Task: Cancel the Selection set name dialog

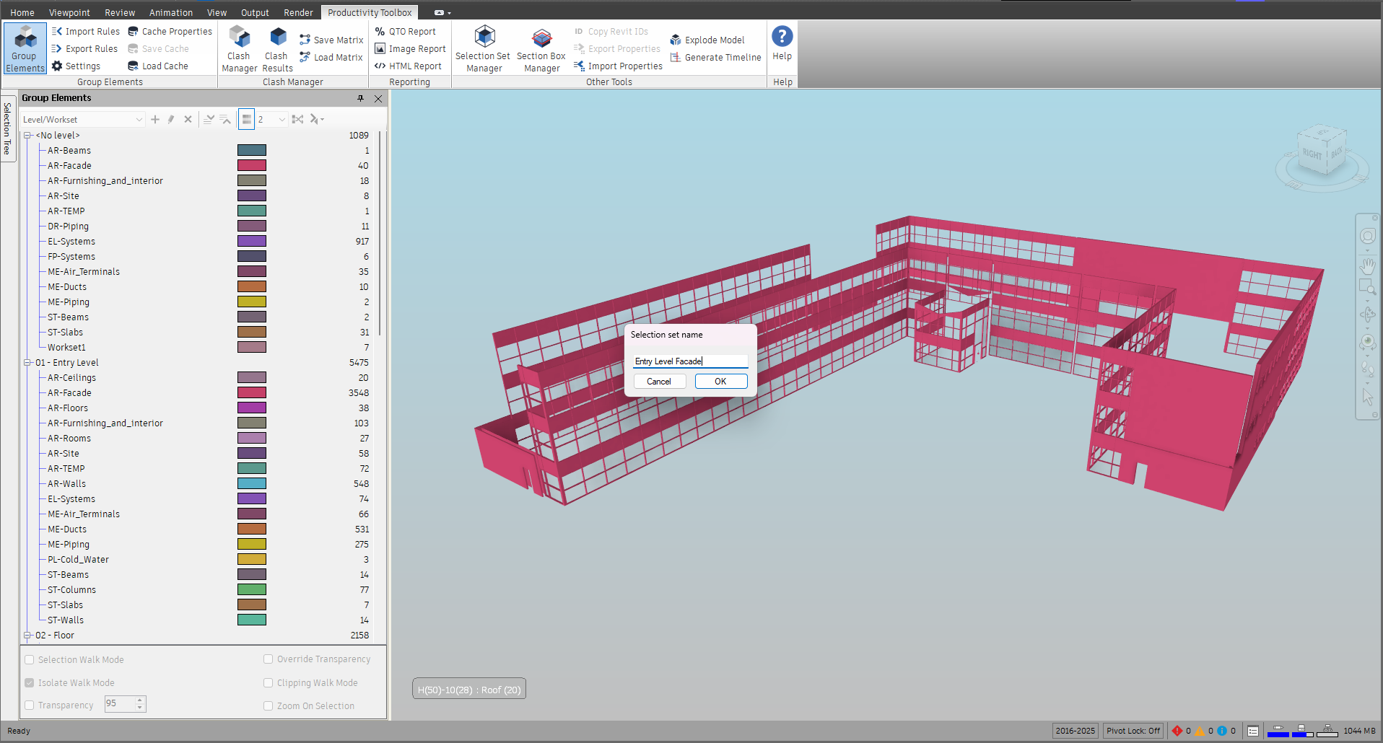Action: [659, 382]
